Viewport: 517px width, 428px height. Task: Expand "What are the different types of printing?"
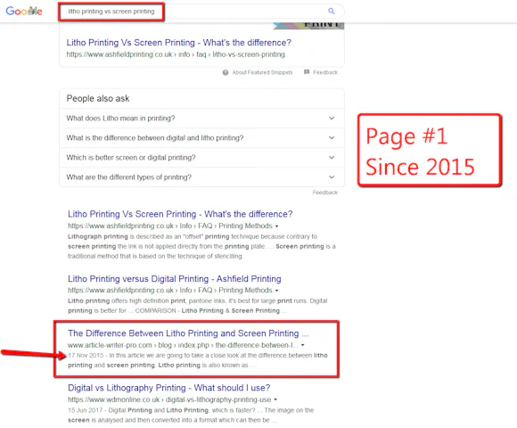click(x=201, y=177)
